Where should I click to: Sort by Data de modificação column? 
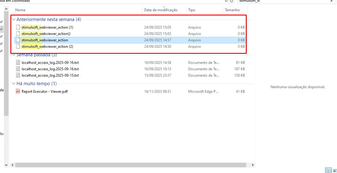tap(161, 10)
